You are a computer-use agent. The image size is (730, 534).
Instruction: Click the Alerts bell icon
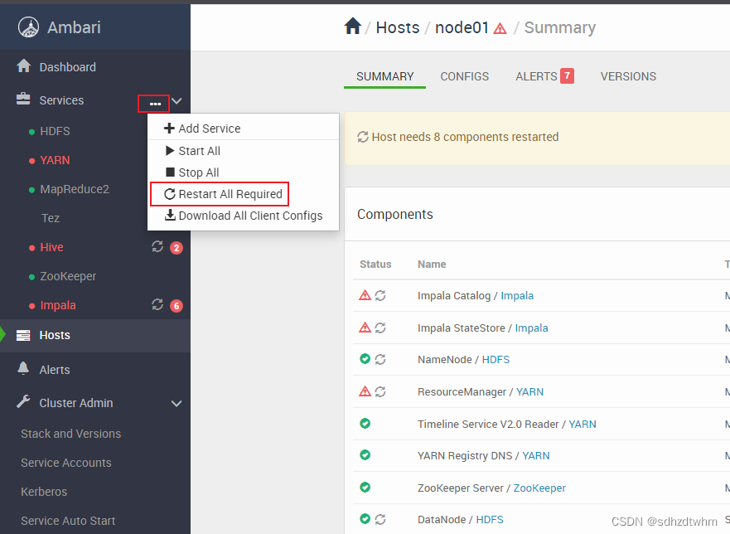(x=23, y=369)
